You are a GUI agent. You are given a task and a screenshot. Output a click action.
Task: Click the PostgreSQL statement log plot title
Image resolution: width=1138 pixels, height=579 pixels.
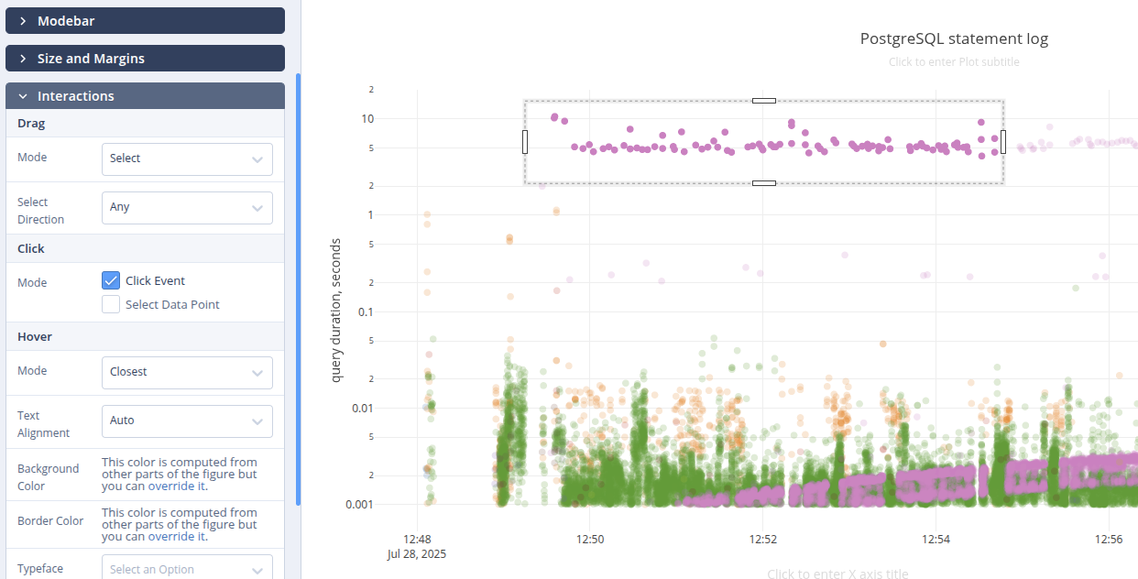tap(954, 38)
